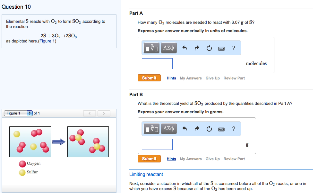Viewport: 318px width, 193px height.
Task: Click the Part A molecules answer box
Action: pyautogui.click(x=157, y=63)
